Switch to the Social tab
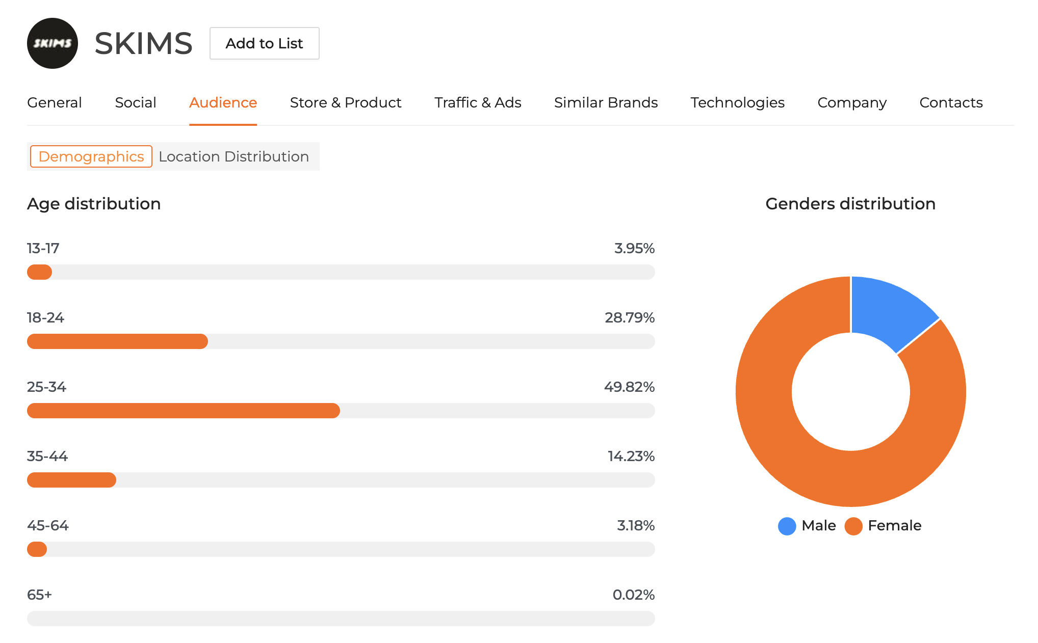Image resolution: width=1038 pixels, height=643 pixels. [135, 102]
